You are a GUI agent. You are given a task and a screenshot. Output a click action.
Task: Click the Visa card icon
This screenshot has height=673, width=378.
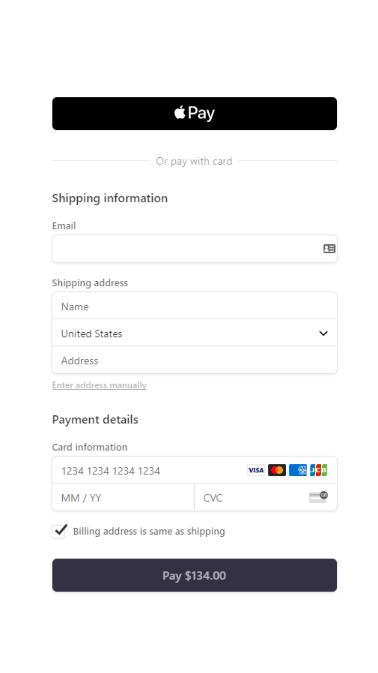tap(255, 470)
